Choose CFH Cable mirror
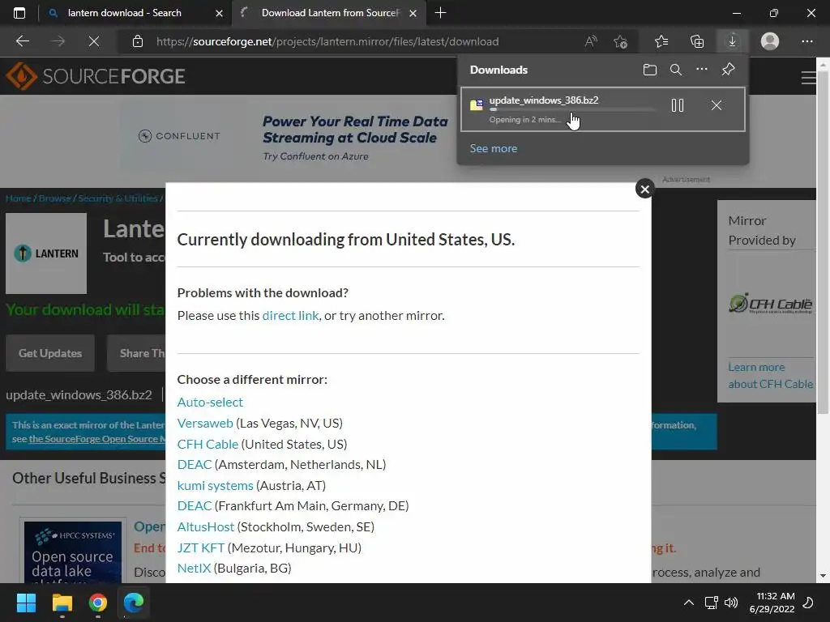 coord(207,445)
